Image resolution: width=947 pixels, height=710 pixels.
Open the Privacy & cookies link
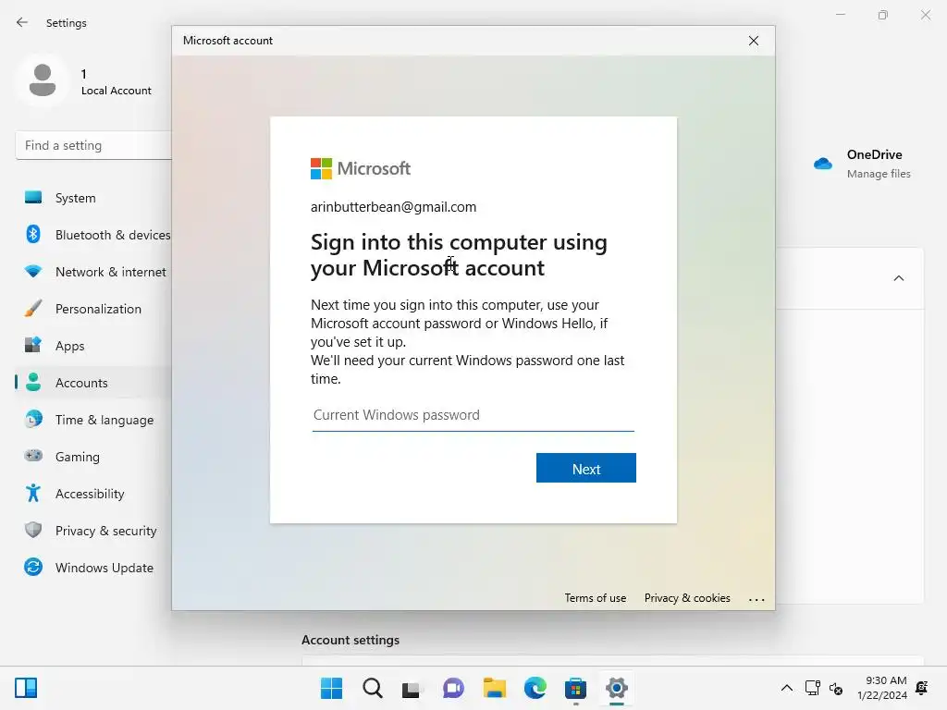pos(687,598)
